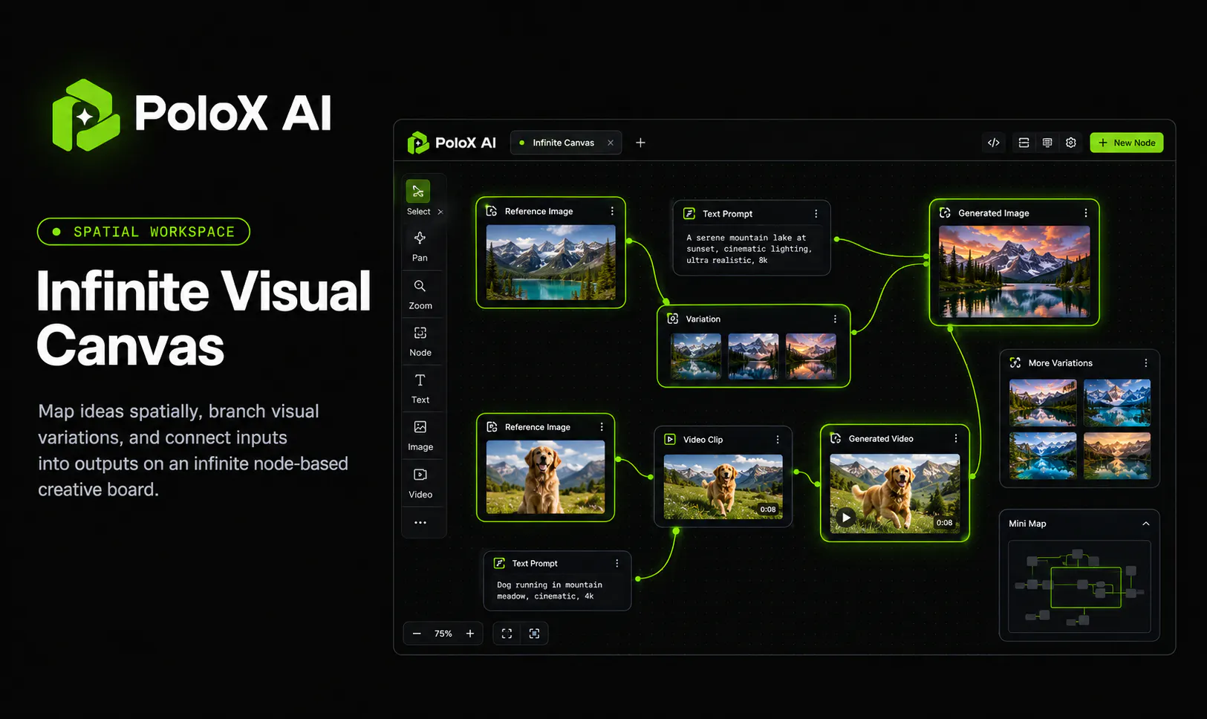The image size is (1207, 719).
Task: Click the PoloX AI logo in header
Action: (452, 143)
